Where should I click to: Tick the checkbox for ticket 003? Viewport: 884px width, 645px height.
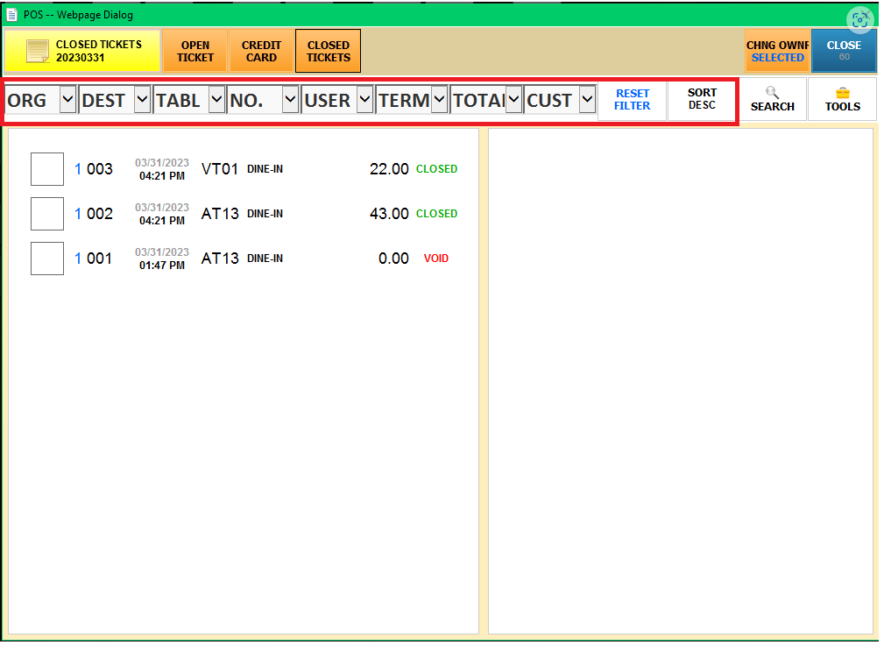[47, 169]
